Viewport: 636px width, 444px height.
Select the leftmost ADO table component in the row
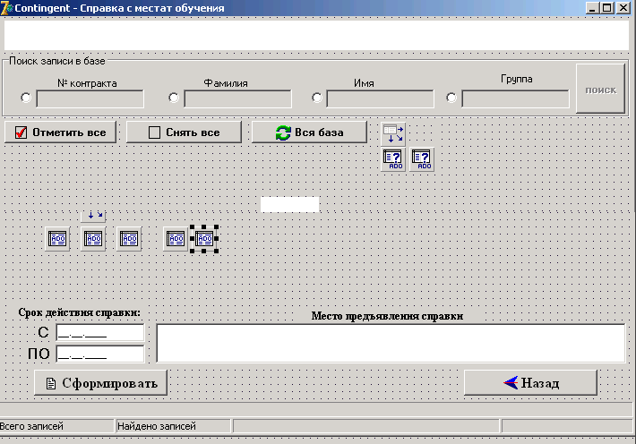(x=57, y=239)
